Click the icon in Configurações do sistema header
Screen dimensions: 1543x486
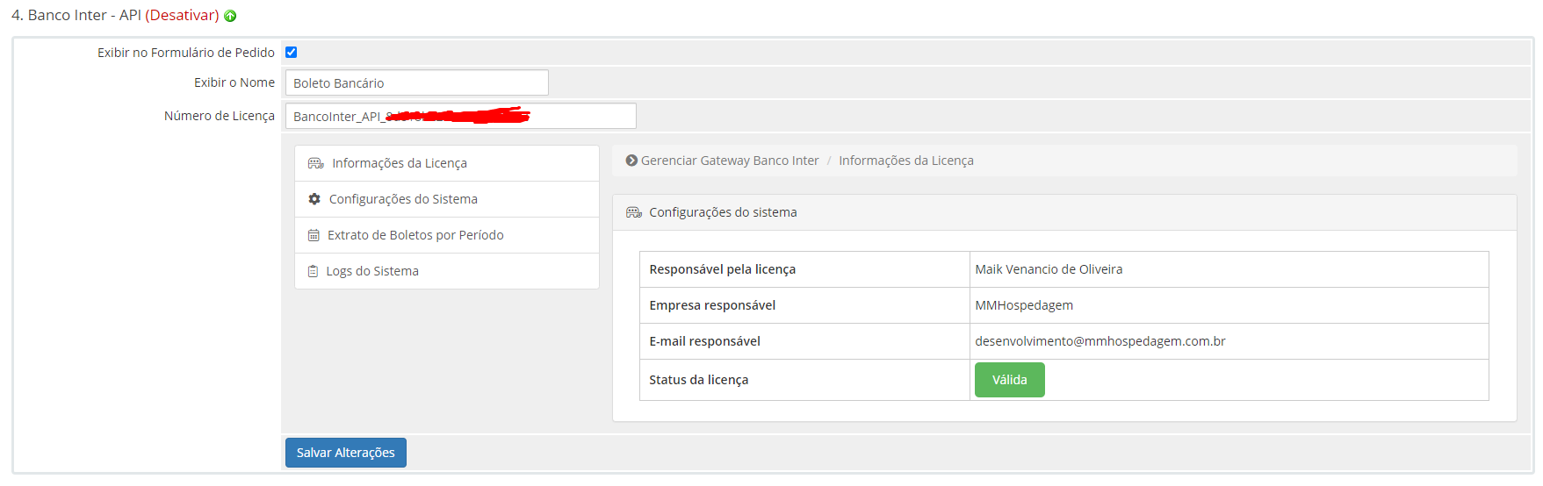634,212
